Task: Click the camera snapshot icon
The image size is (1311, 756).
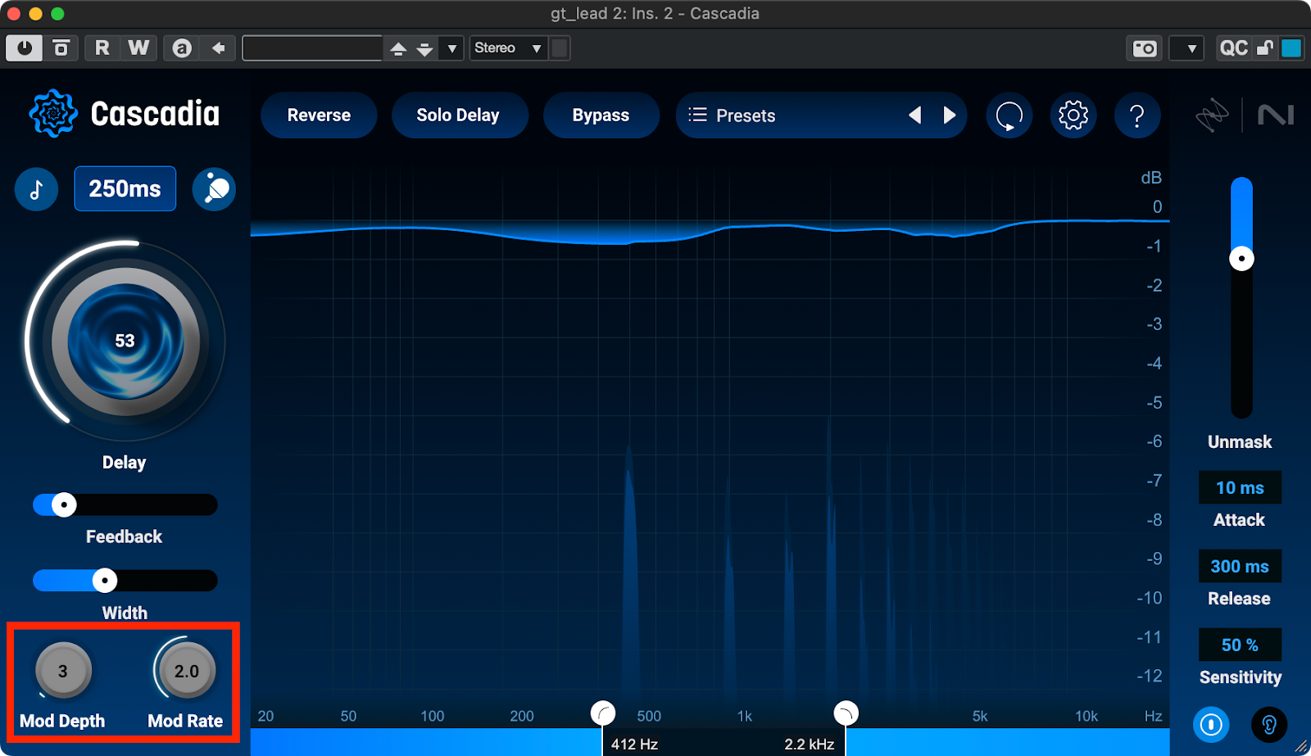Action: pos(1145,48)
